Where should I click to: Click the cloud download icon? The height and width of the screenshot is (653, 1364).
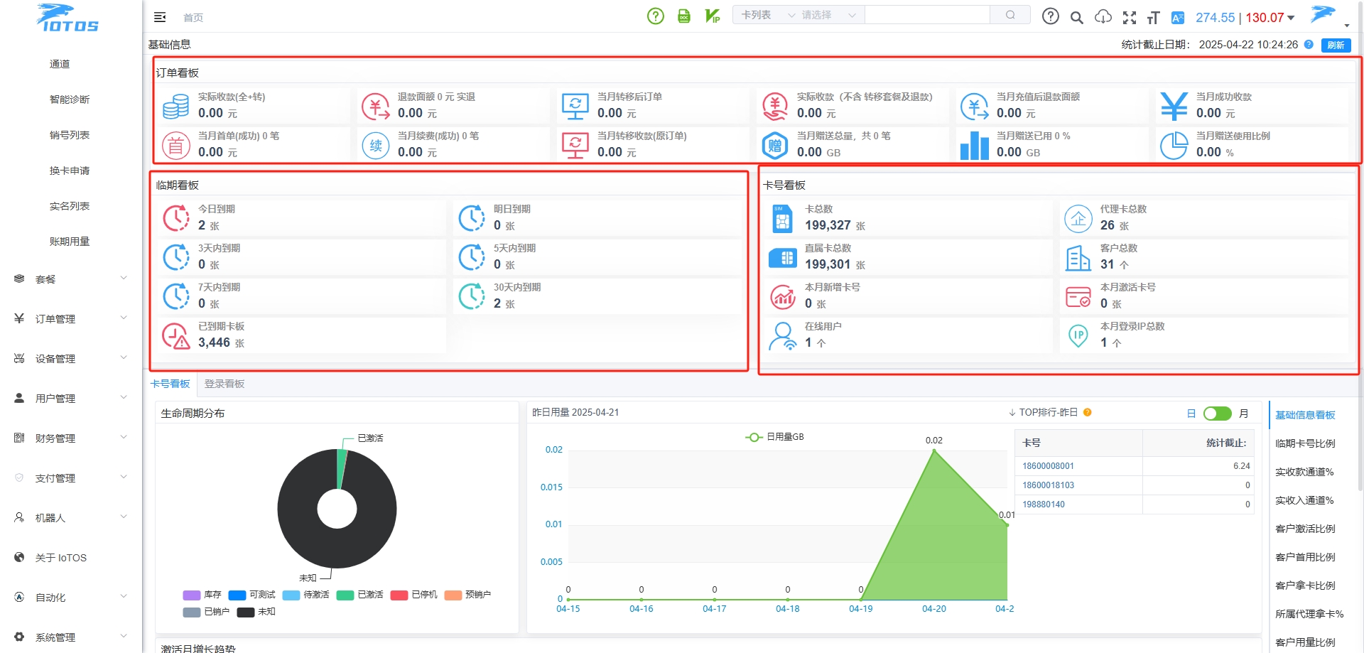point(1103,17)
